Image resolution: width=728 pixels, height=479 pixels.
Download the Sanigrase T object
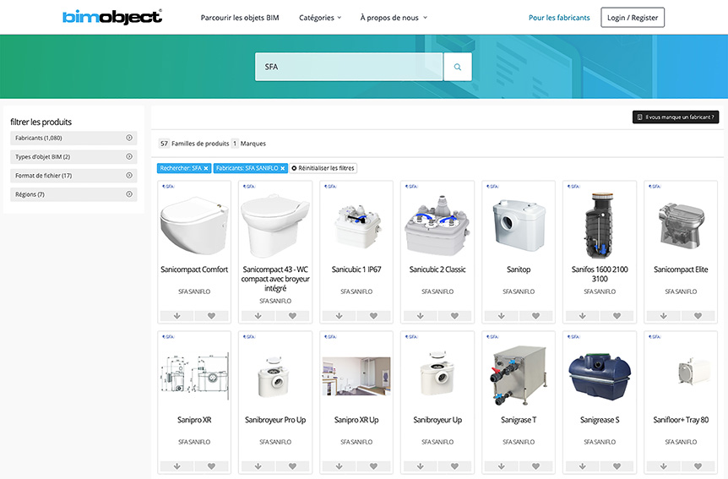502,466
